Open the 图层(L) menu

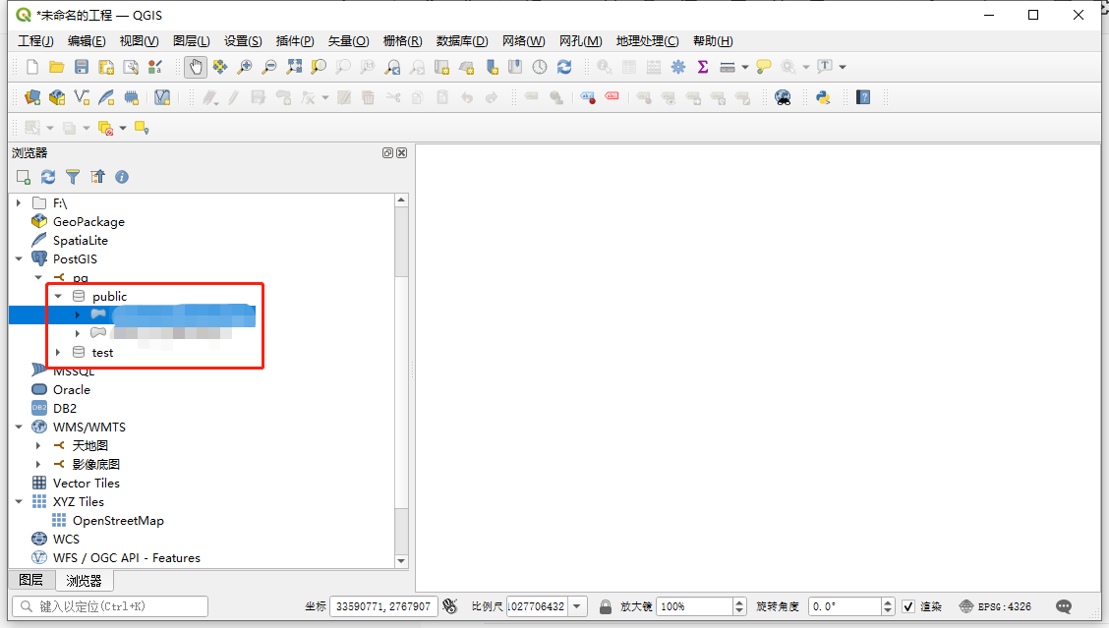(x=191, y=41)
